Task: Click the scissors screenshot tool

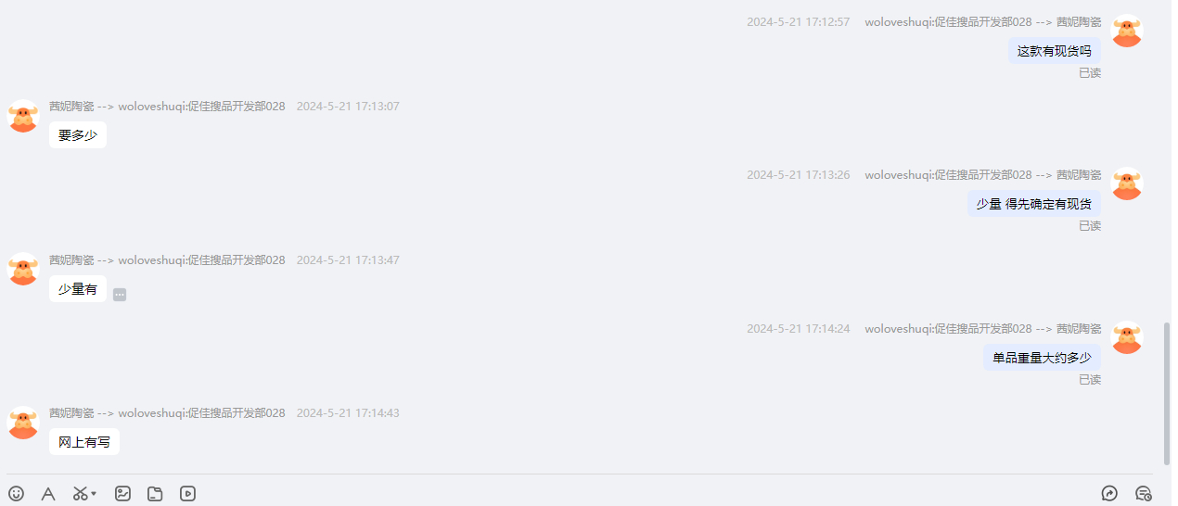Action: point(81,494)
